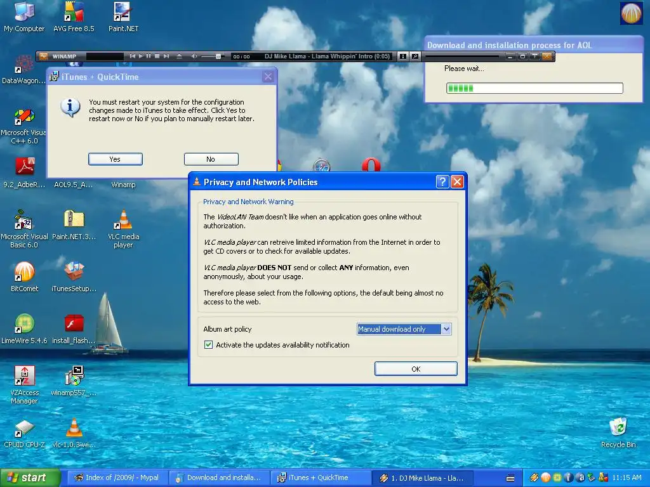Open the Recycle Bin icon
The width and height of the screenshot is (650, 487).
618,433
